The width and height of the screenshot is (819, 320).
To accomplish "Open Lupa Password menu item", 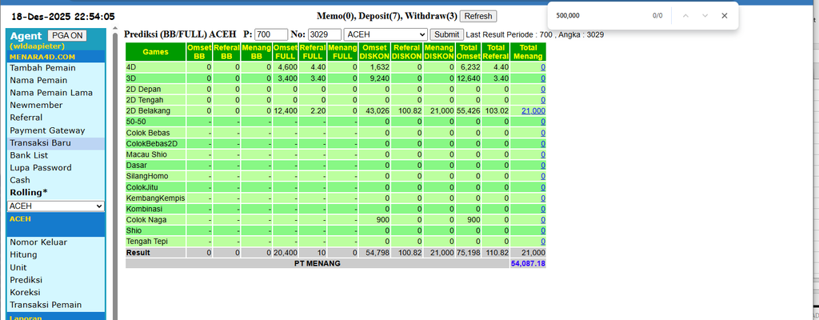I will (41, 168).
